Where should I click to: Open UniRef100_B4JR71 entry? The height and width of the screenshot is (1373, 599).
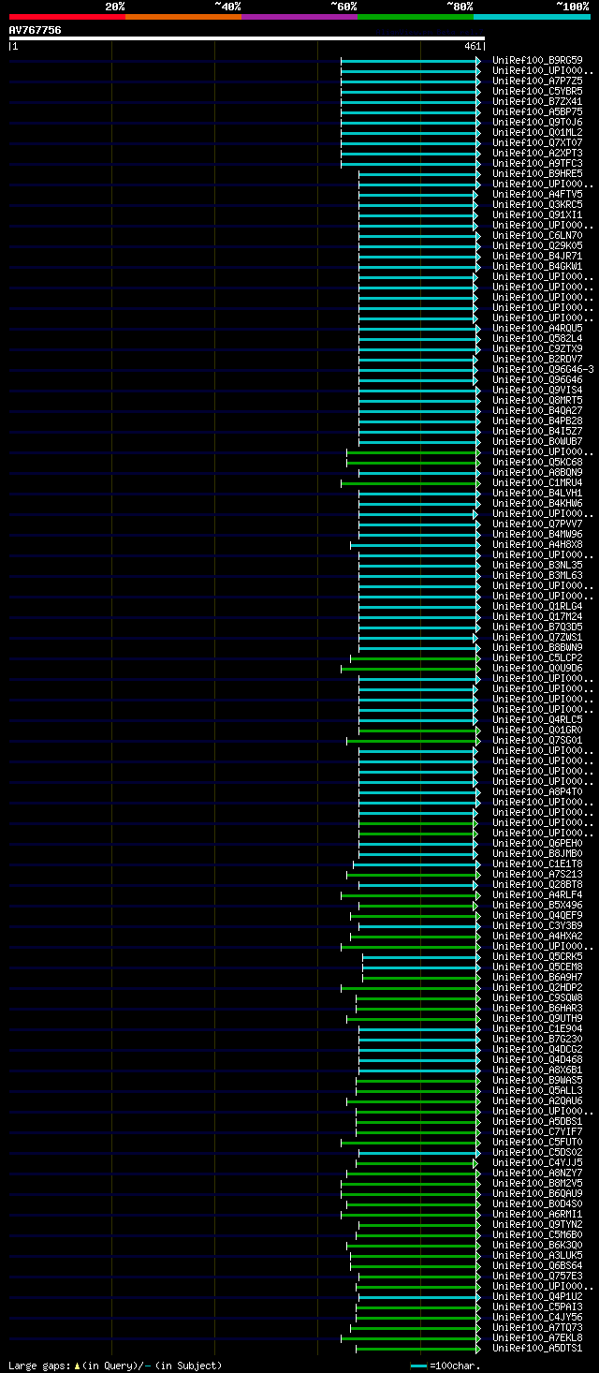(536, 257)
